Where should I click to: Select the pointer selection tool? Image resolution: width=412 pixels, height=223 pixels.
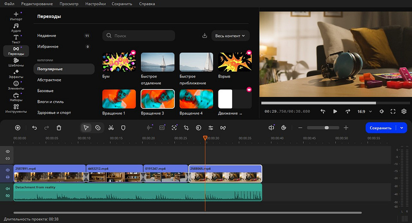86,128
